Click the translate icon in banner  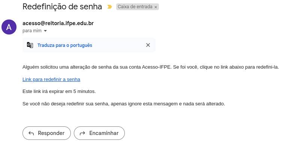[30, 45]
